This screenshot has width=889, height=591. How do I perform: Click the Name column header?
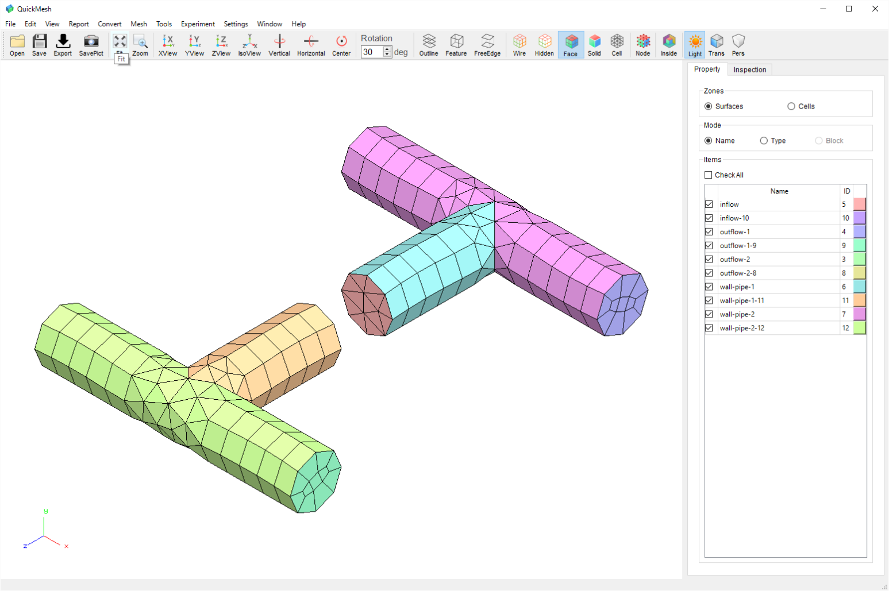[x=779, y=191]
